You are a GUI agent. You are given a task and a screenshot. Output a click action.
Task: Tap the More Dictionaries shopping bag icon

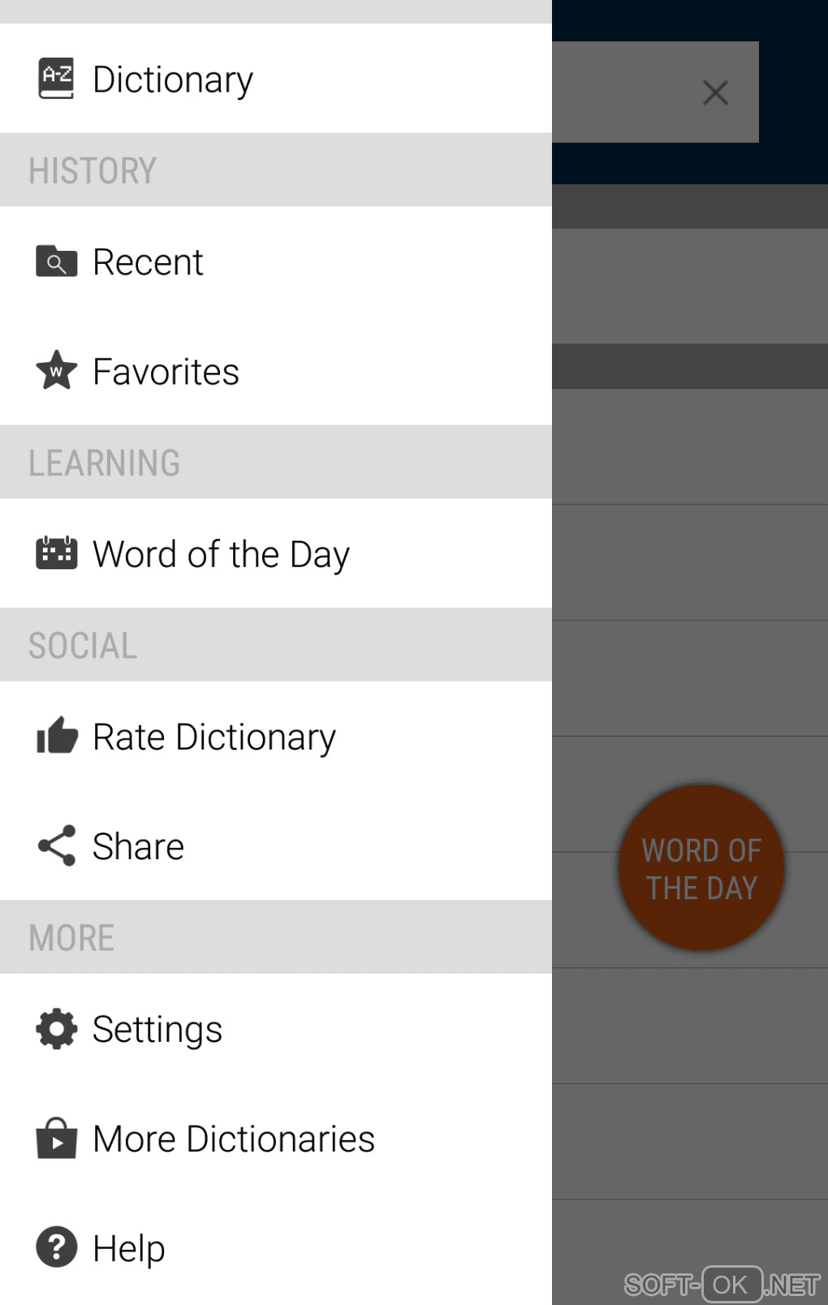pyautogui.click(x=56, y=1138)
